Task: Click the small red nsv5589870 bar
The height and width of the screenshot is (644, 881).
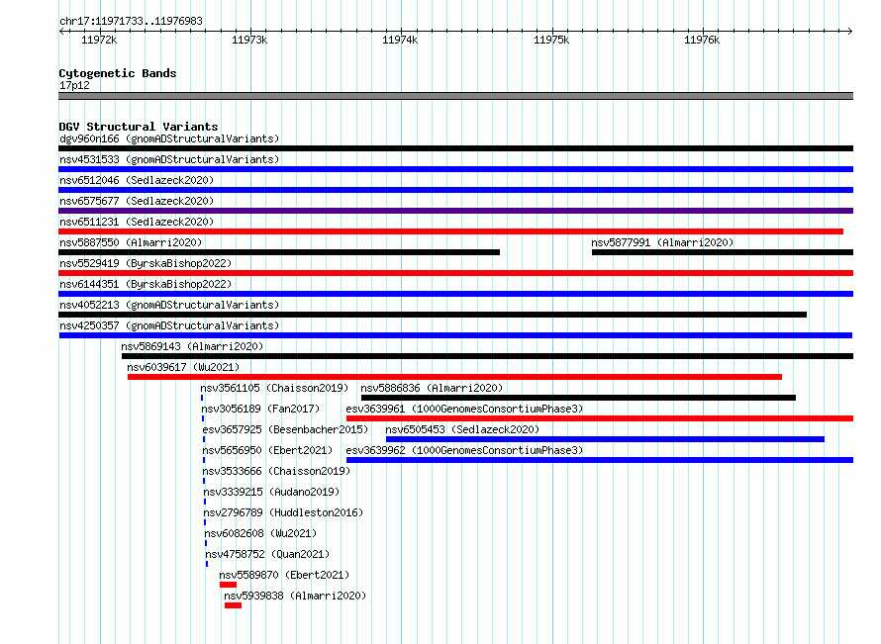Action: 228,585
